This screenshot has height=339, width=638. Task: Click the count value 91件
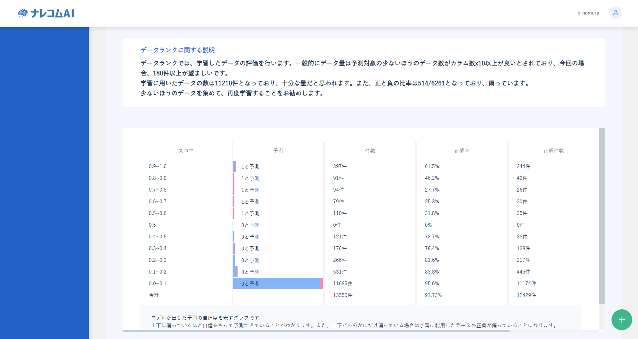point(338,178)
